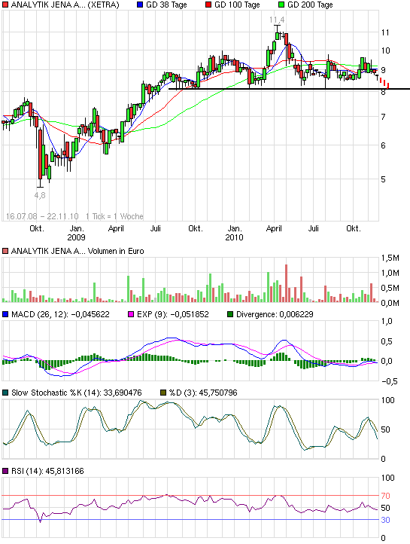Click the '1 Tick = 1 Woche' text
The height and width of the screenshot is (544, 410).
(114, 216)
